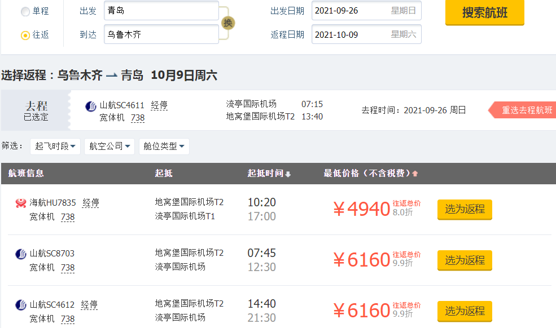556x328 pixels.
Task: Click the price ¥4940 for HU7835
Action: [x=362, y=209]
